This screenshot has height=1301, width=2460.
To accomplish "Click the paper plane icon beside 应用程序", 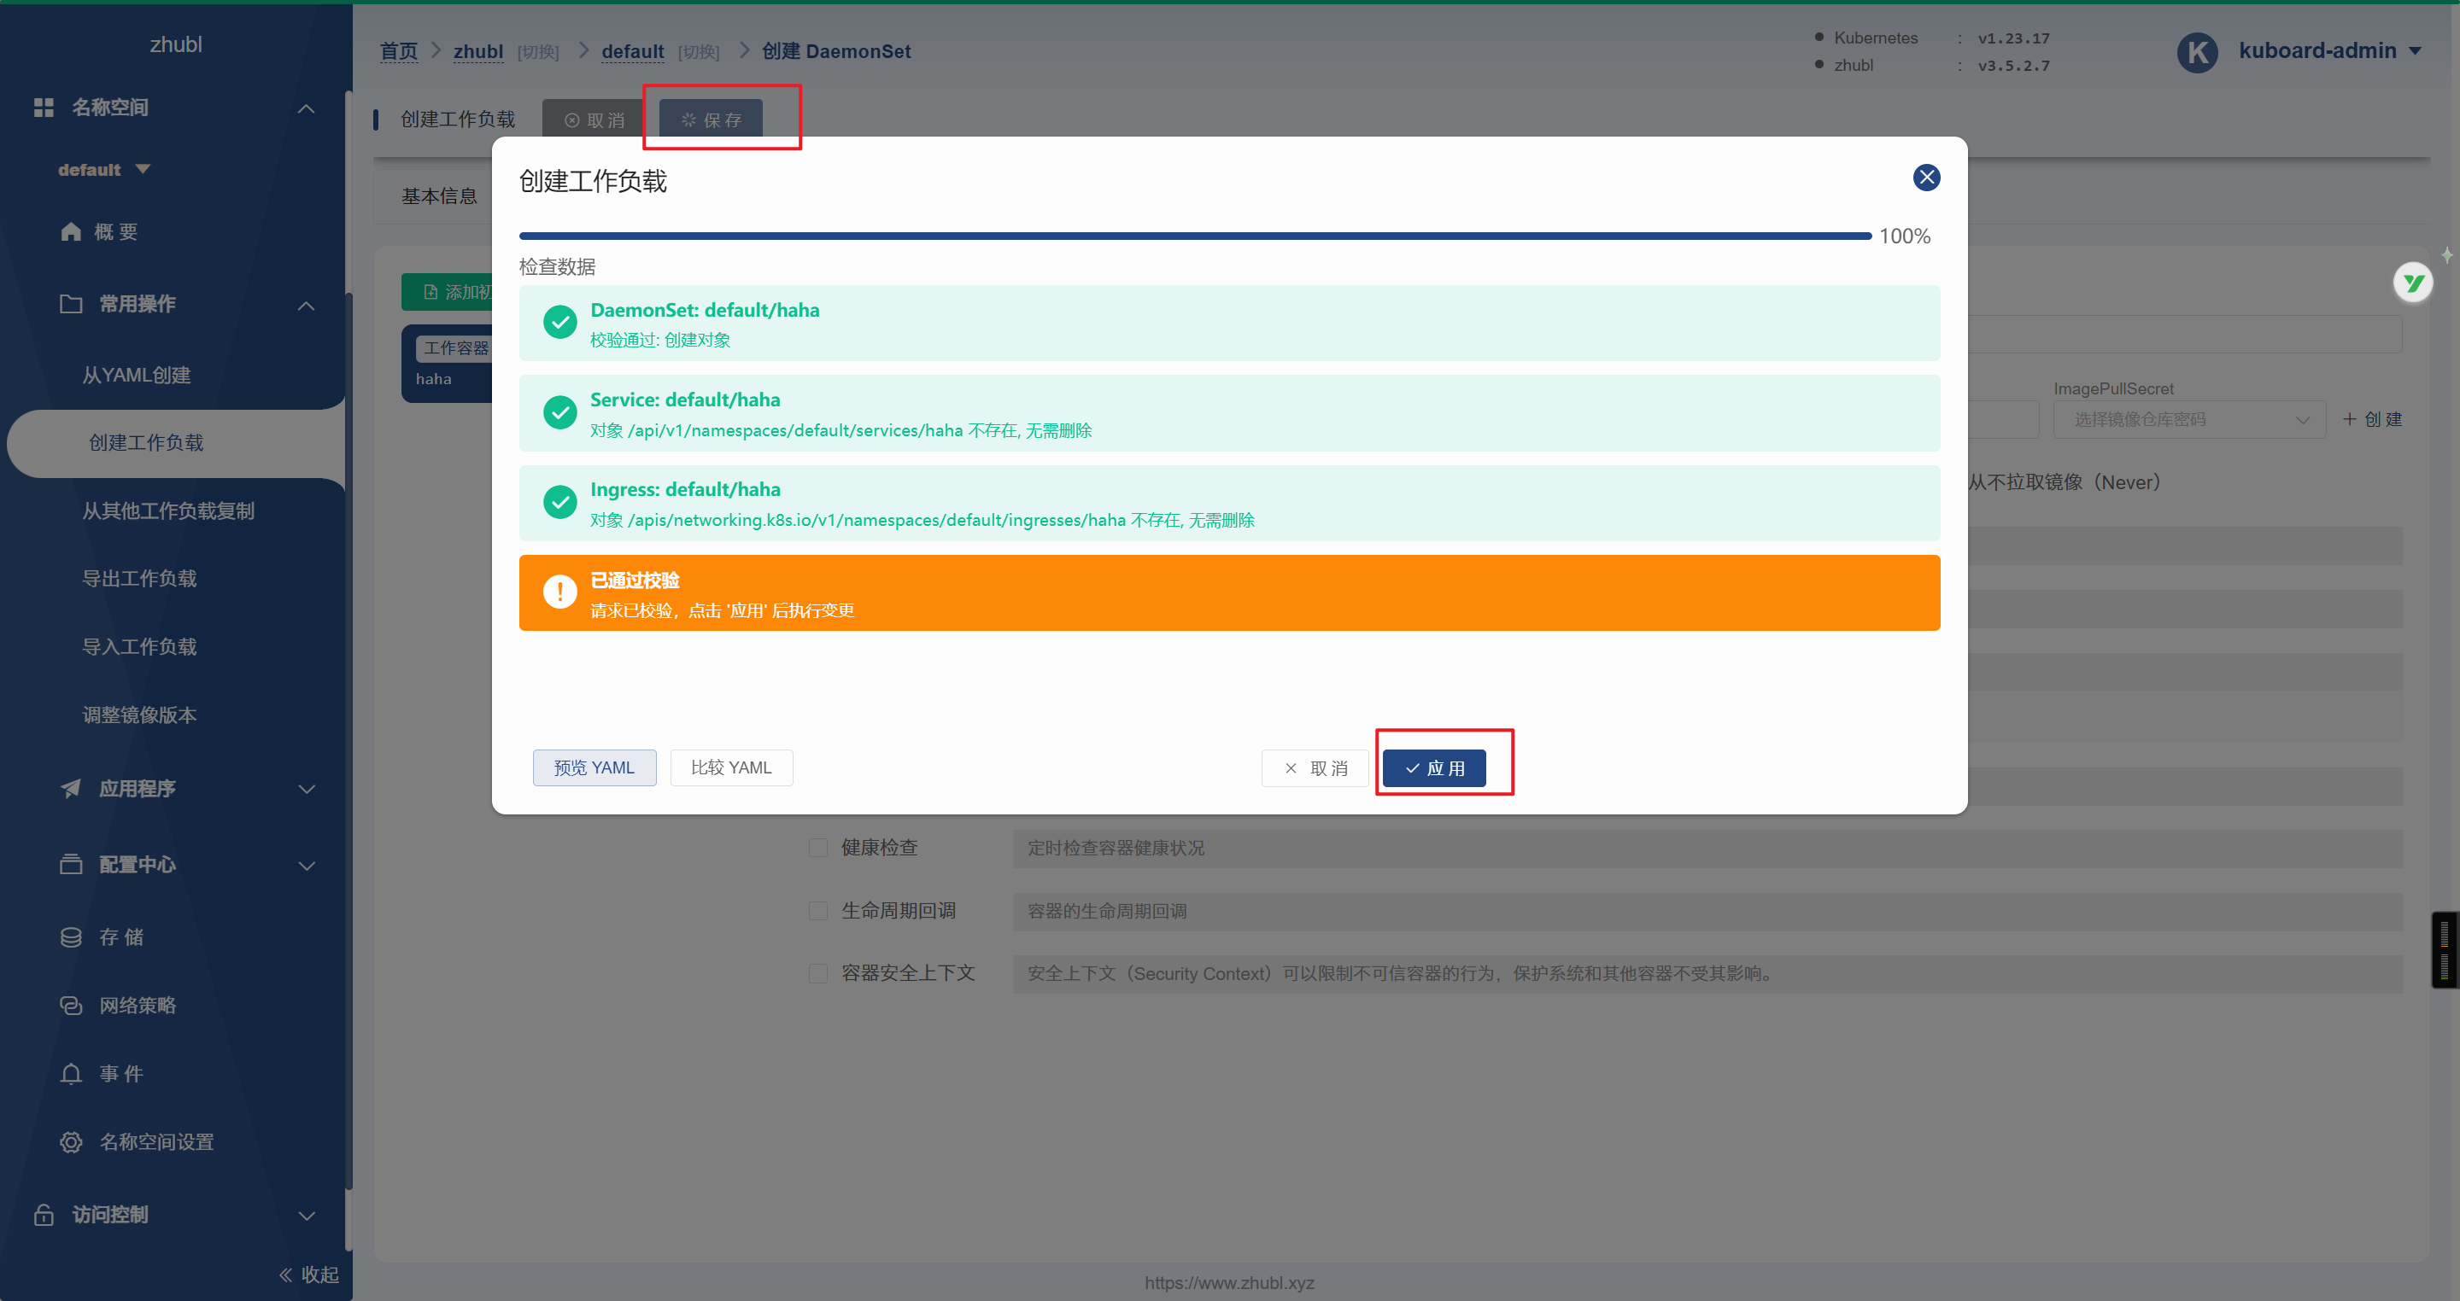I will 71,789.
